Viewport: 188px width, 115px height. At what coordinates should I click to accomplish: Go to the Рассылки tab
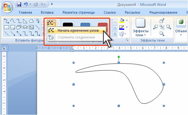pyautogui.click(x=132, y=12)
